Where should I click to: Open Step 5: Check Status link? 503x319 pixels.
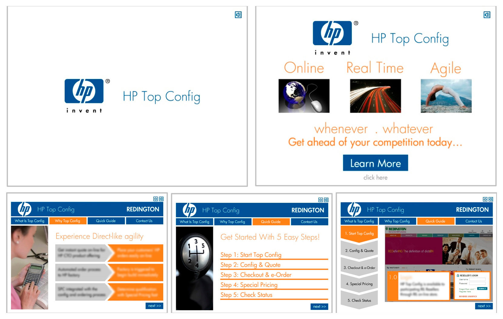coord(247,295)
